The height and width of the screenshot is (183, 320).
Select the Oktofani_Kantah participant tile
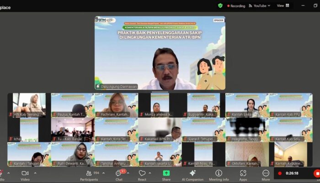pyautogui.click(x=247, y=154)
